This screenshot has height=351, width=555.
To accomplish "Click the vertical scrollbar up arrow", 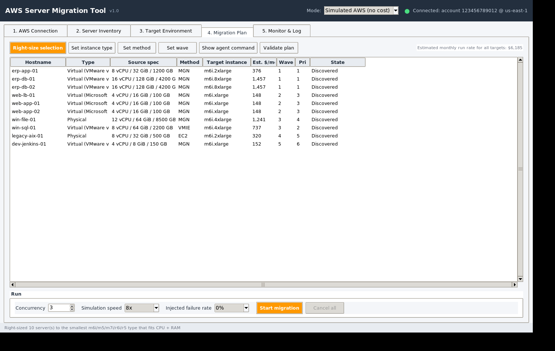I will pyautogui.click(x=520, y=60).
